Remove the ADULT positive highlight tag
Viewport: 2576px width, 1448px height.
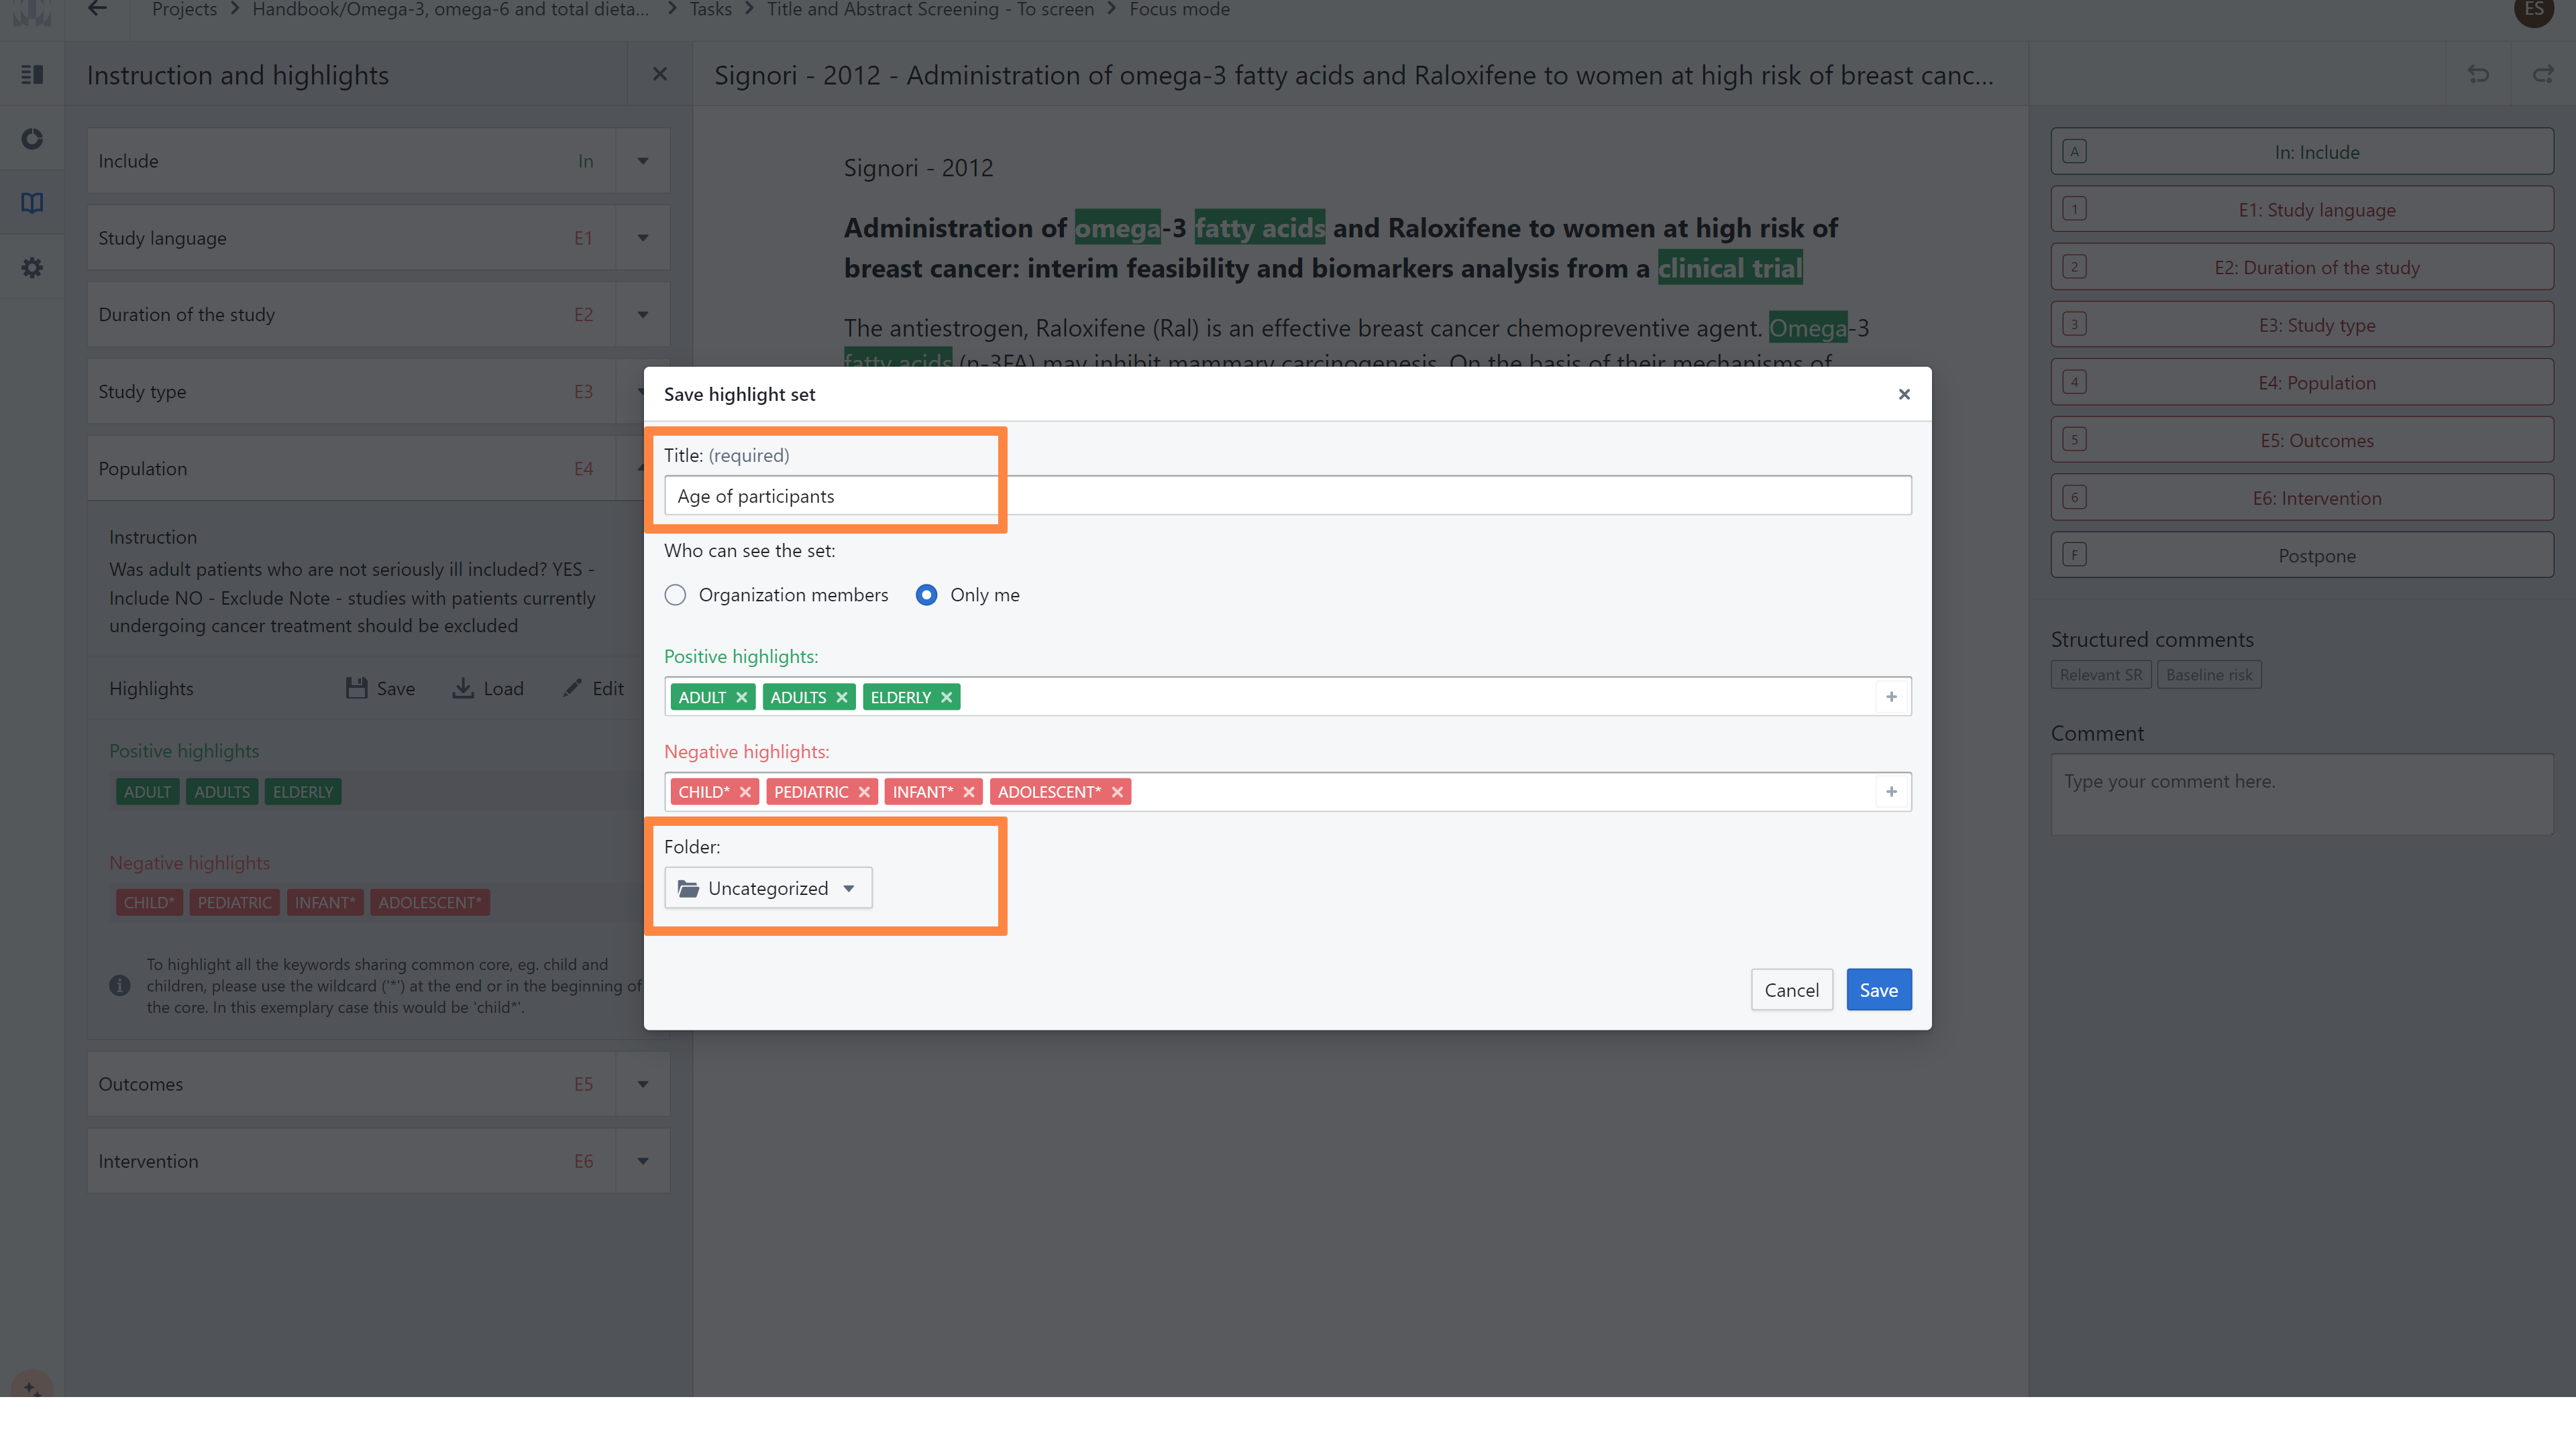(741, 697)
